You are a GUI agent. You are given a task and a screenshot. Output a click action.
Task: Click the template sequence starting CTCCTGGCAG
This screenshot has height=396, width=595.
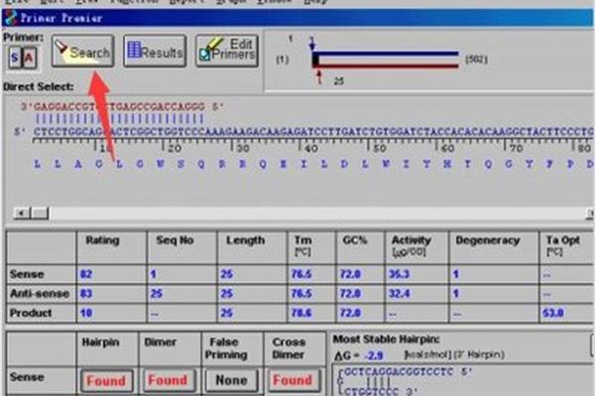(313, 132)
